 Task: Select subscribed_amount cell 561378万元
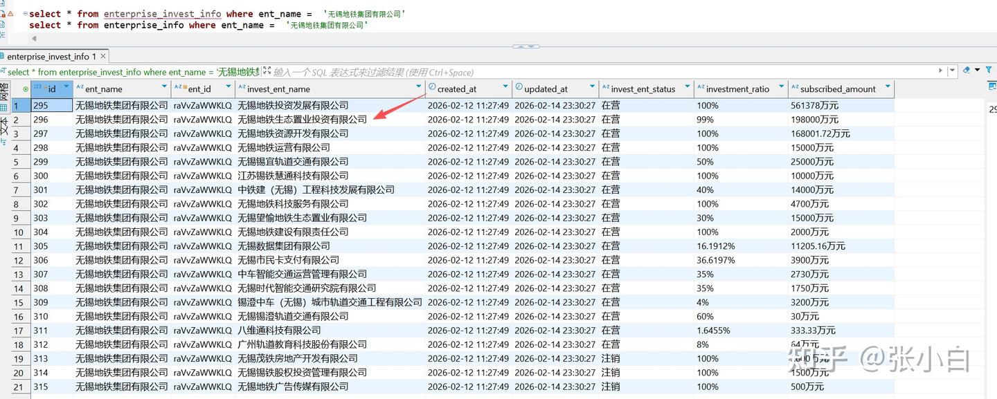click(841, 105)
